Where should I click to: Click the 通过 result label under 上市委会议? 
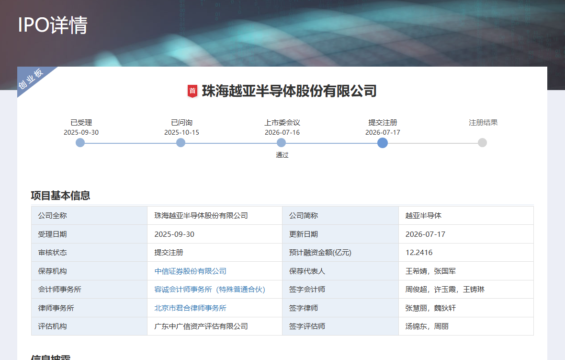coord(282,155)
